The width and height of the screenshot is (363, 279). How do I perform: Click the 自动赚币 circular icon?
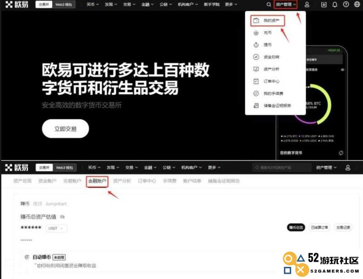27,257
